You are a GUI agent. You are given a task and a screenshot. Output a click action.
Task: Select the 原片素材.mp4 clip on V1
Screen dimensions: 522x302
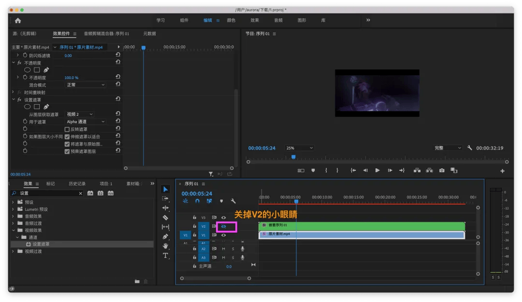point(362,235)
